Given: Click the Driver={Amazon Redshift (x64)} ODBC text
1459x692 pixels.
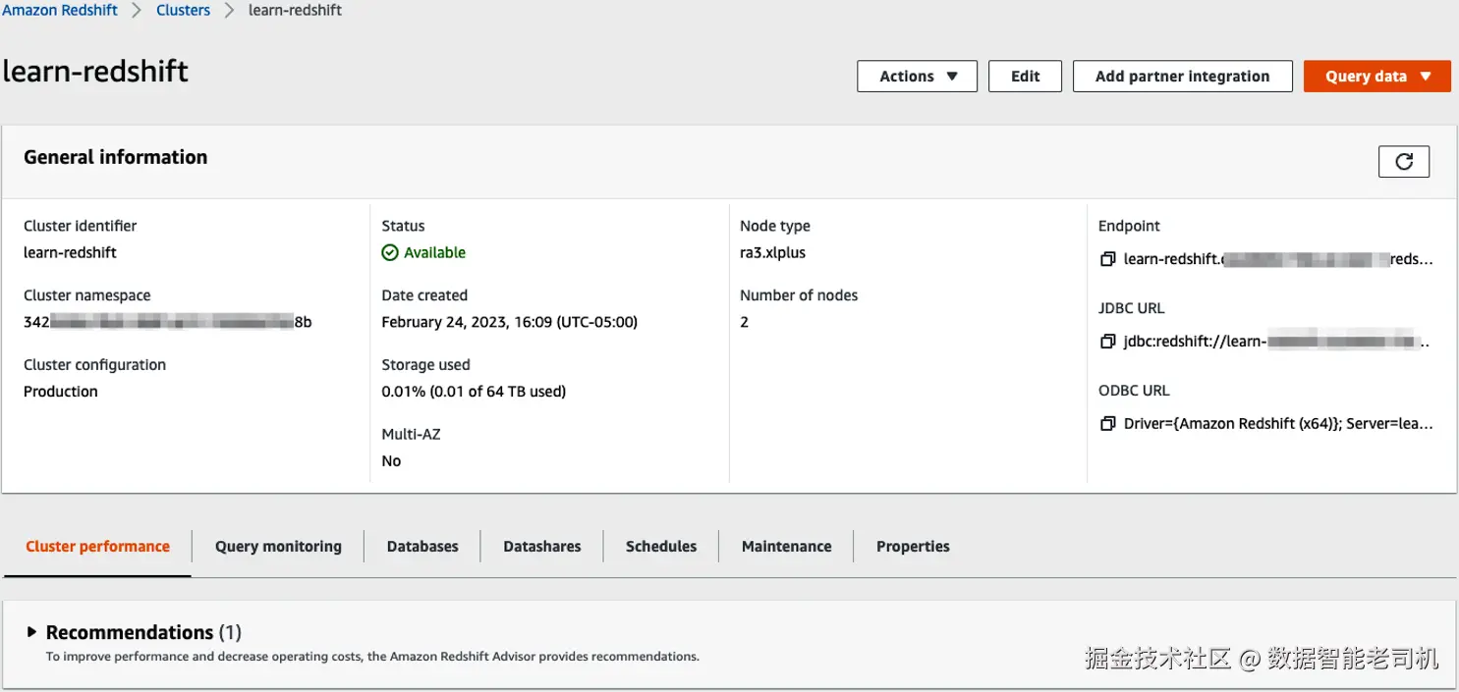Looking at the screenshot, I should 1278,424.
